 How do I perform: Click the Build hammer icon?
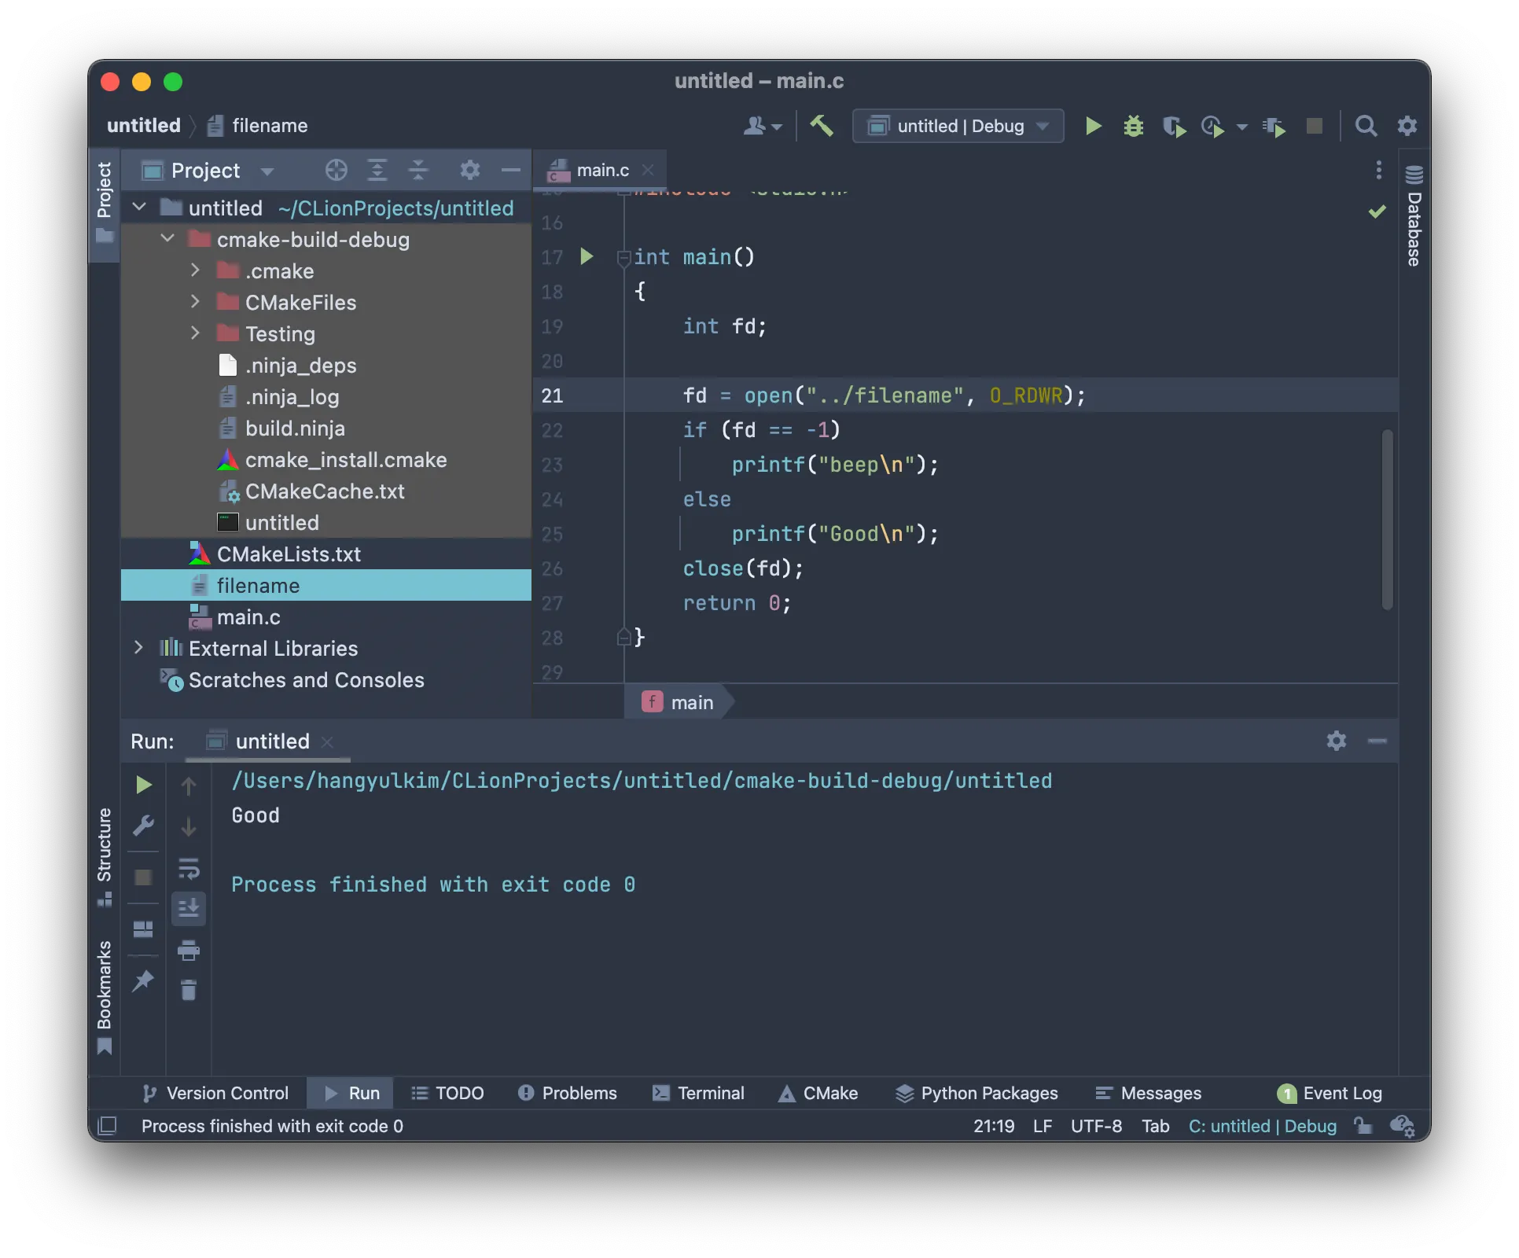click(x=822, y=126)
